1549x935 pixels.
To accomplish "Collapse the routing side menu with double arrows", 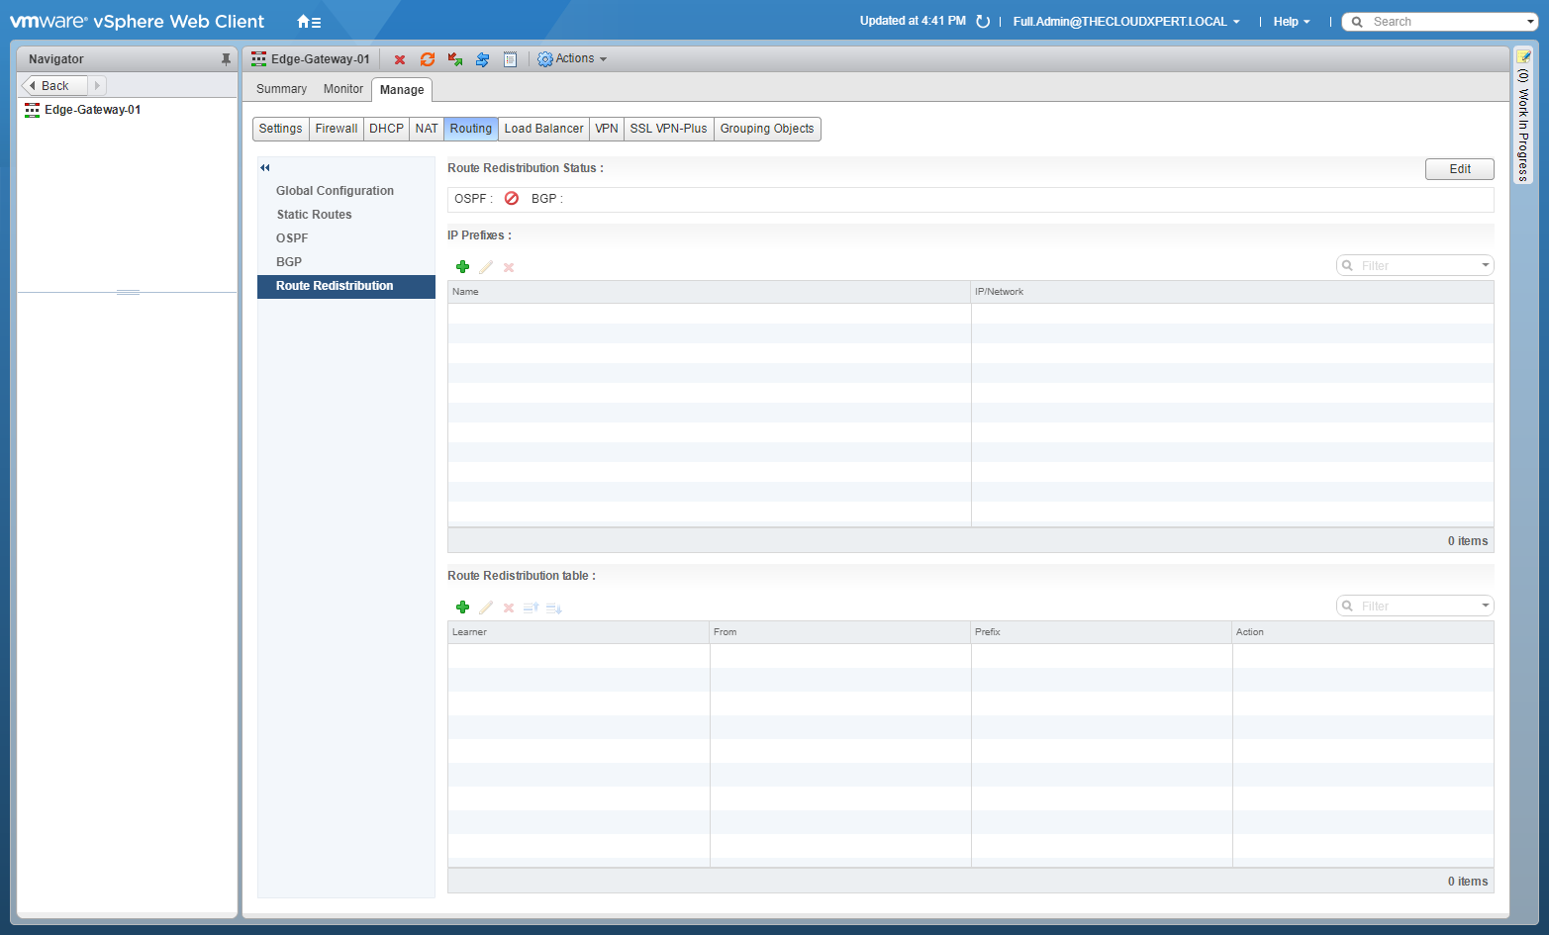I will click(x=265, y=168).
